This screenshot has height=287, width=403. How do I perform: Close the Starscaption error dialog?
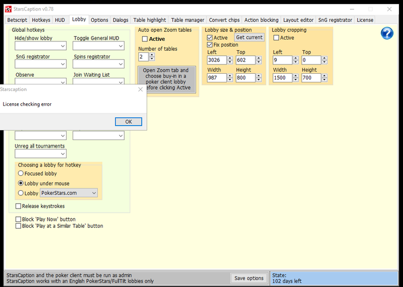click(x=140, y=89)
